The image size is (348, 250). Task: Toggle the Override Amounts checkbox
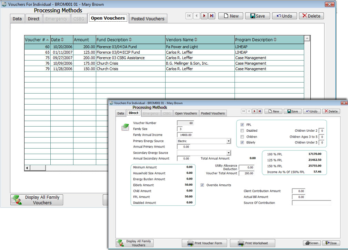[202, 185]
